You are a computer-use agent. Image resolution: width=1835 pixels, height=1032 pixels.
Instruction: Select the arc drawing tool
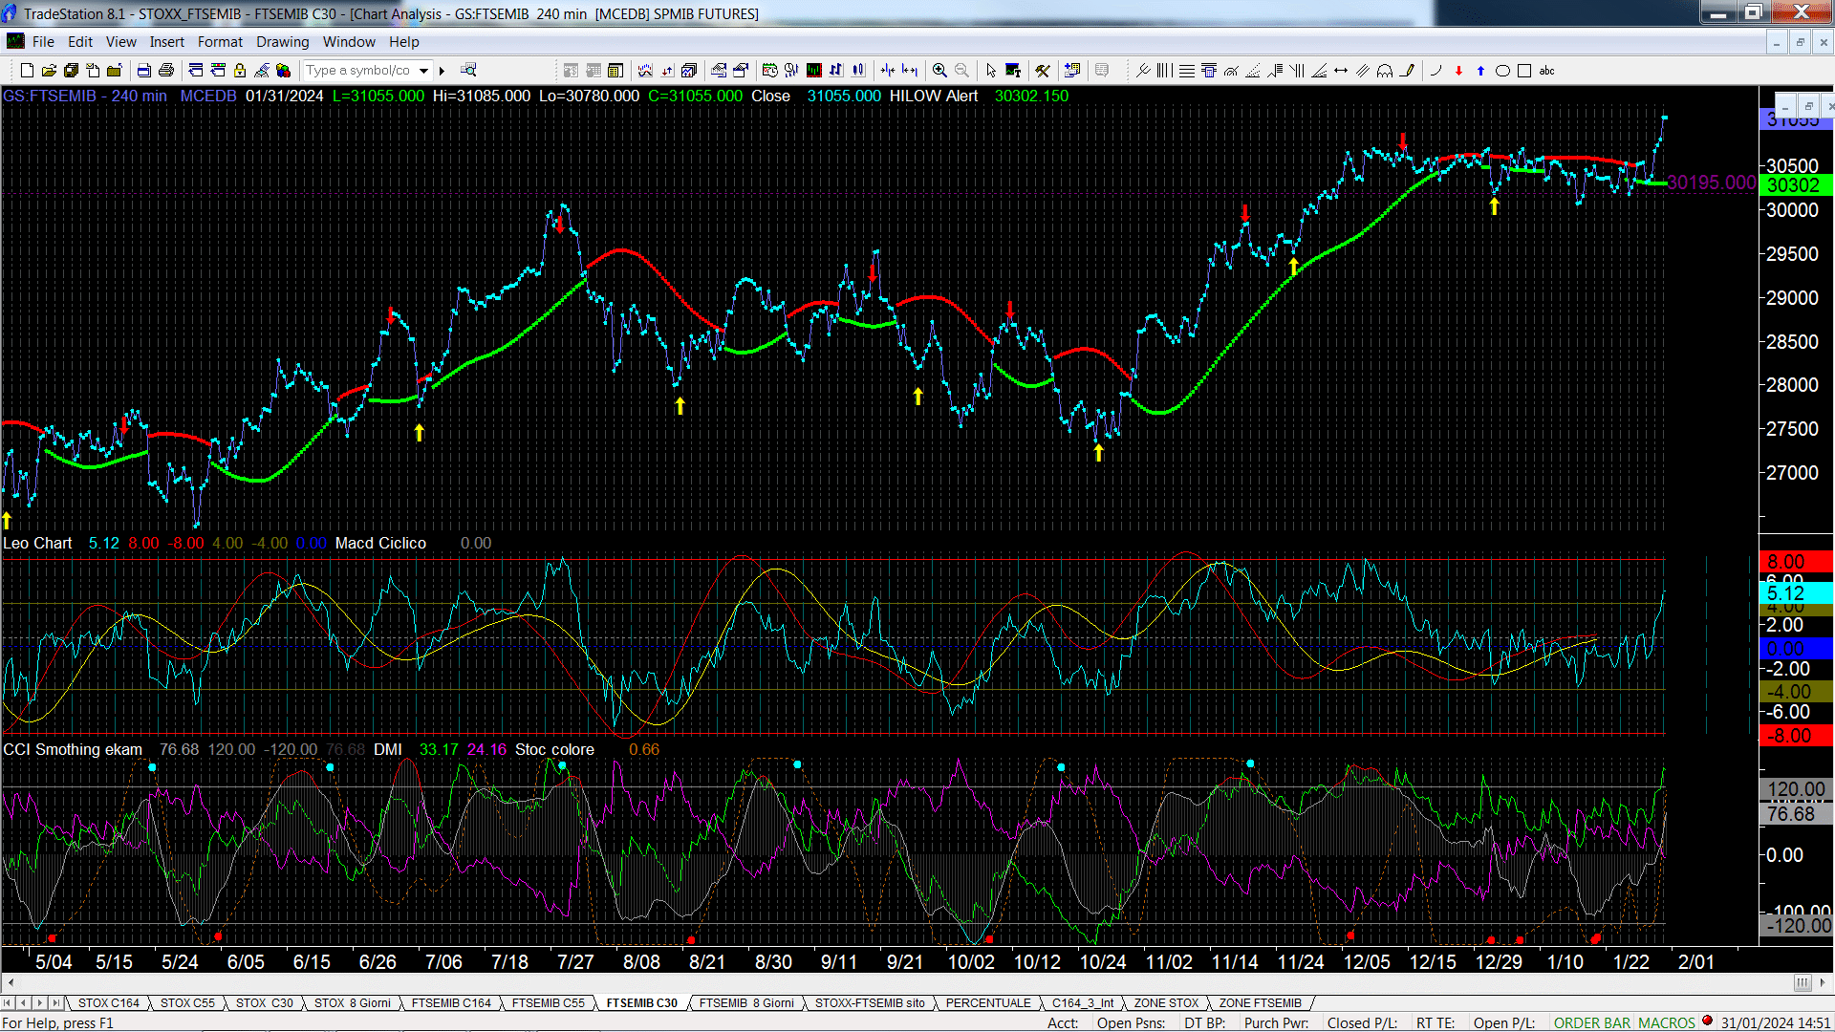(x=1436, y=71)
